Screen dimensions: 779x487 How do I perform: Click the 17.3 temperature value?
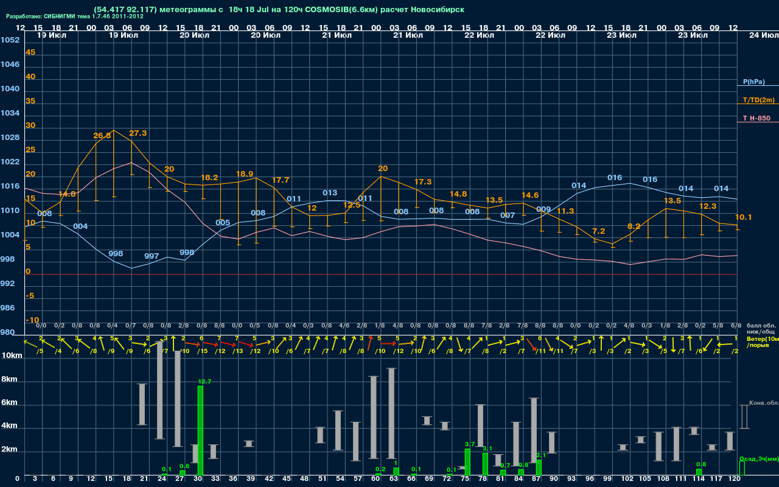(x=423, y=181)
